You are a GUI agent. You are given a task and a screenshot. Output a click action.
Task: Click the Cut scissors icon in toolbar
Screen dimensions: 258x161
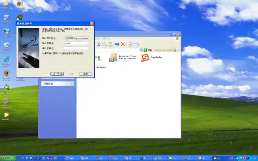[x=98, y=44]
